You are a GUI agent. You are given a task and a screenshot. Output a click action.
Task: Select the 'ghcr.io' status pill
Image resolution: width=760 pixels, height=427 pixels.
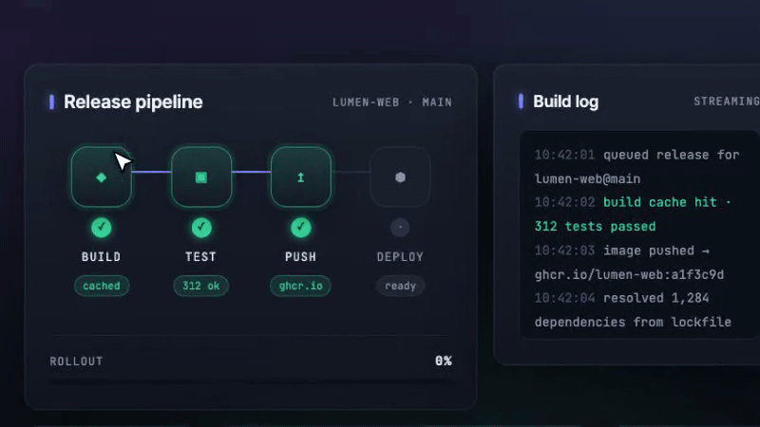(x=300, y=286)
